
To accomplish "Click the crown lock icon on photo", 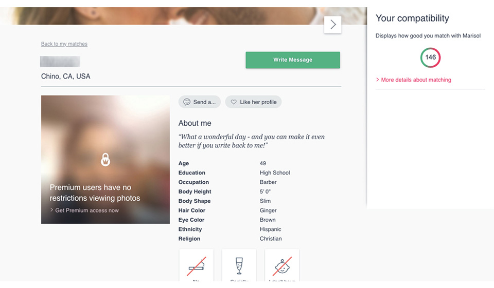I will [x=105, y=160].
